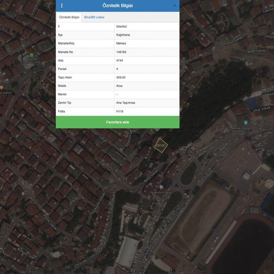Select the Mahalle No value 146763
The height and width of the screenshot is (274, 274).
pos(146,52)
